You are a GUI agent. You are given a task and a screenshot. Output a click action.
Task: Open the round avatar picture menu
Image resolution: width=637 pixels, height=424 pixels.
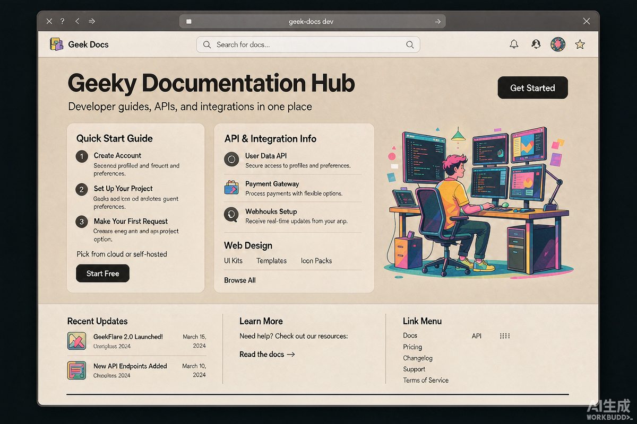[x=558, y=45]
